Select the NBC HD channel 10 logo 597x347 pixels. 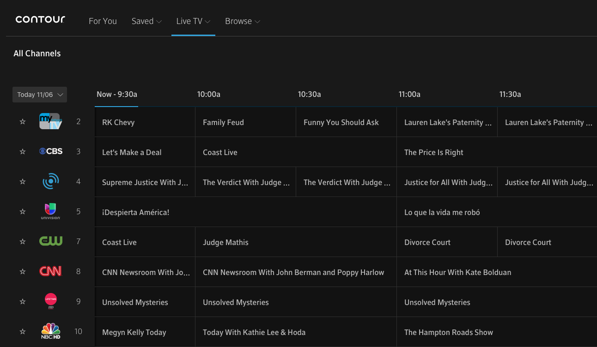(50, 331)
